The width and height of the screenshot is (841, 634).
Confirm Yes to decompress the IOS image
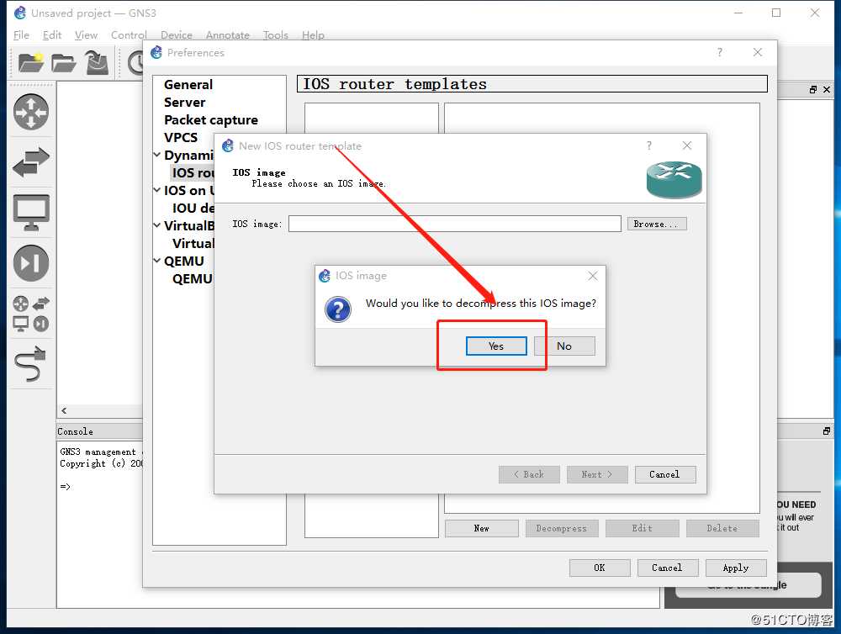[496, 346]
